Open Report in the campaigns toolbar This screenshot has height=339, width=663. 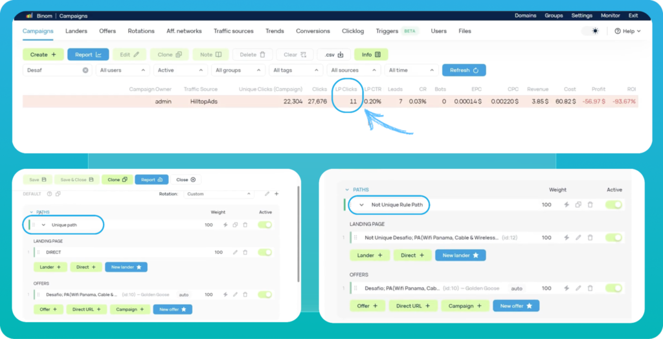[88, 54]
